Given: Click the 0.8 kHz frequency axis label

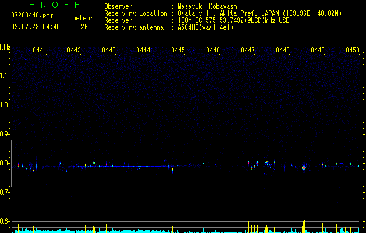Looking at the screenshot, I should [x=5, y=163].
